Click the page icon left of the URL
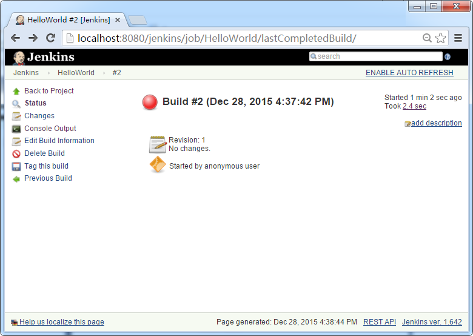Viewport: 473px width, 336px height. click(70, 38)
